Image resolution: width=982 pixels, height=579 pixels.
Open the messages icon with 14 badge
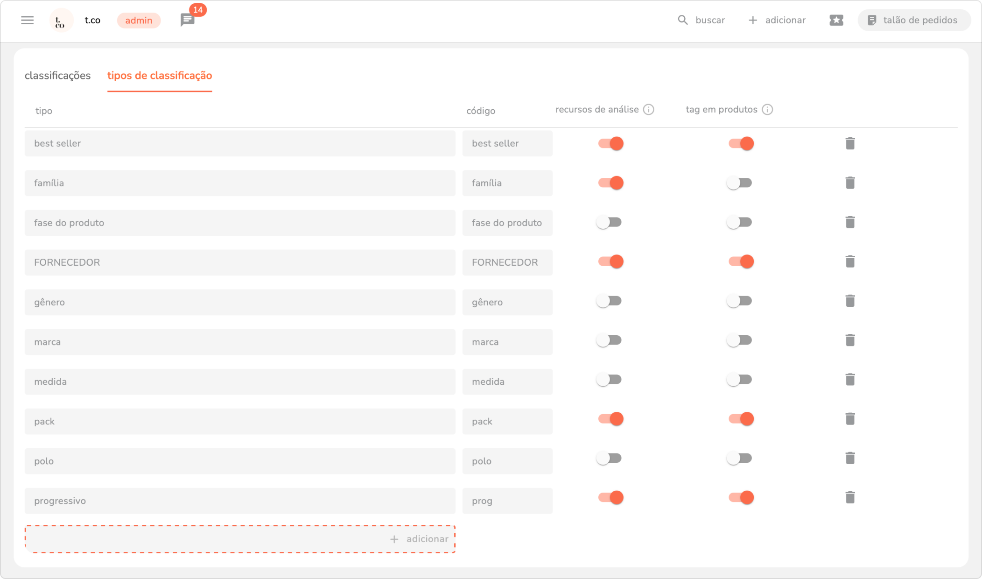(188, 20)
